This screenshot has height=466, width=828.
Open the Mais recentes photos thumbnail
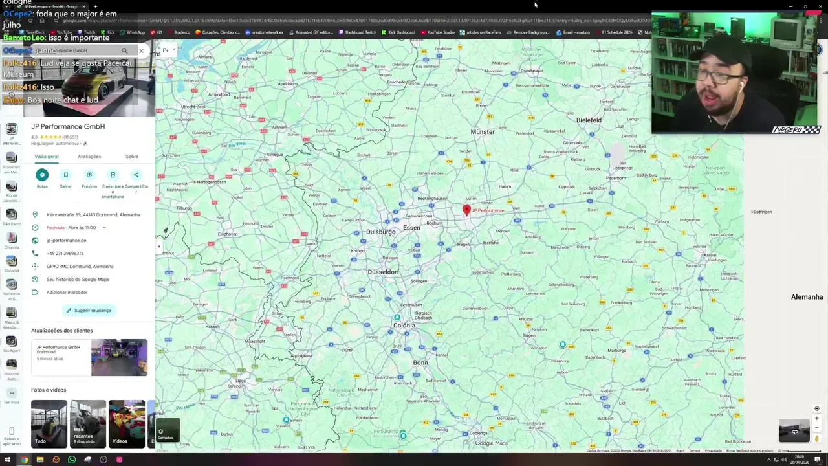click(x=88, y=424)
